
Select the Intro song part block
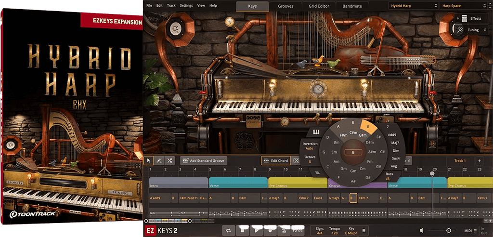178,183
